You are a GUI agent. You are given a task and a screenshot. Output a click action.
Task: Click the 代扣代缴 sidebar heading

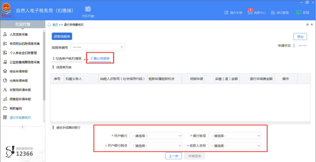23,24
